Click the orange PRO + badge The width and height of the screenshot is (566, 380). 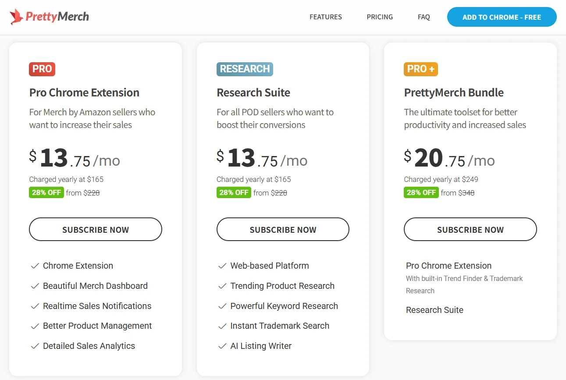[x=420, y=69]
